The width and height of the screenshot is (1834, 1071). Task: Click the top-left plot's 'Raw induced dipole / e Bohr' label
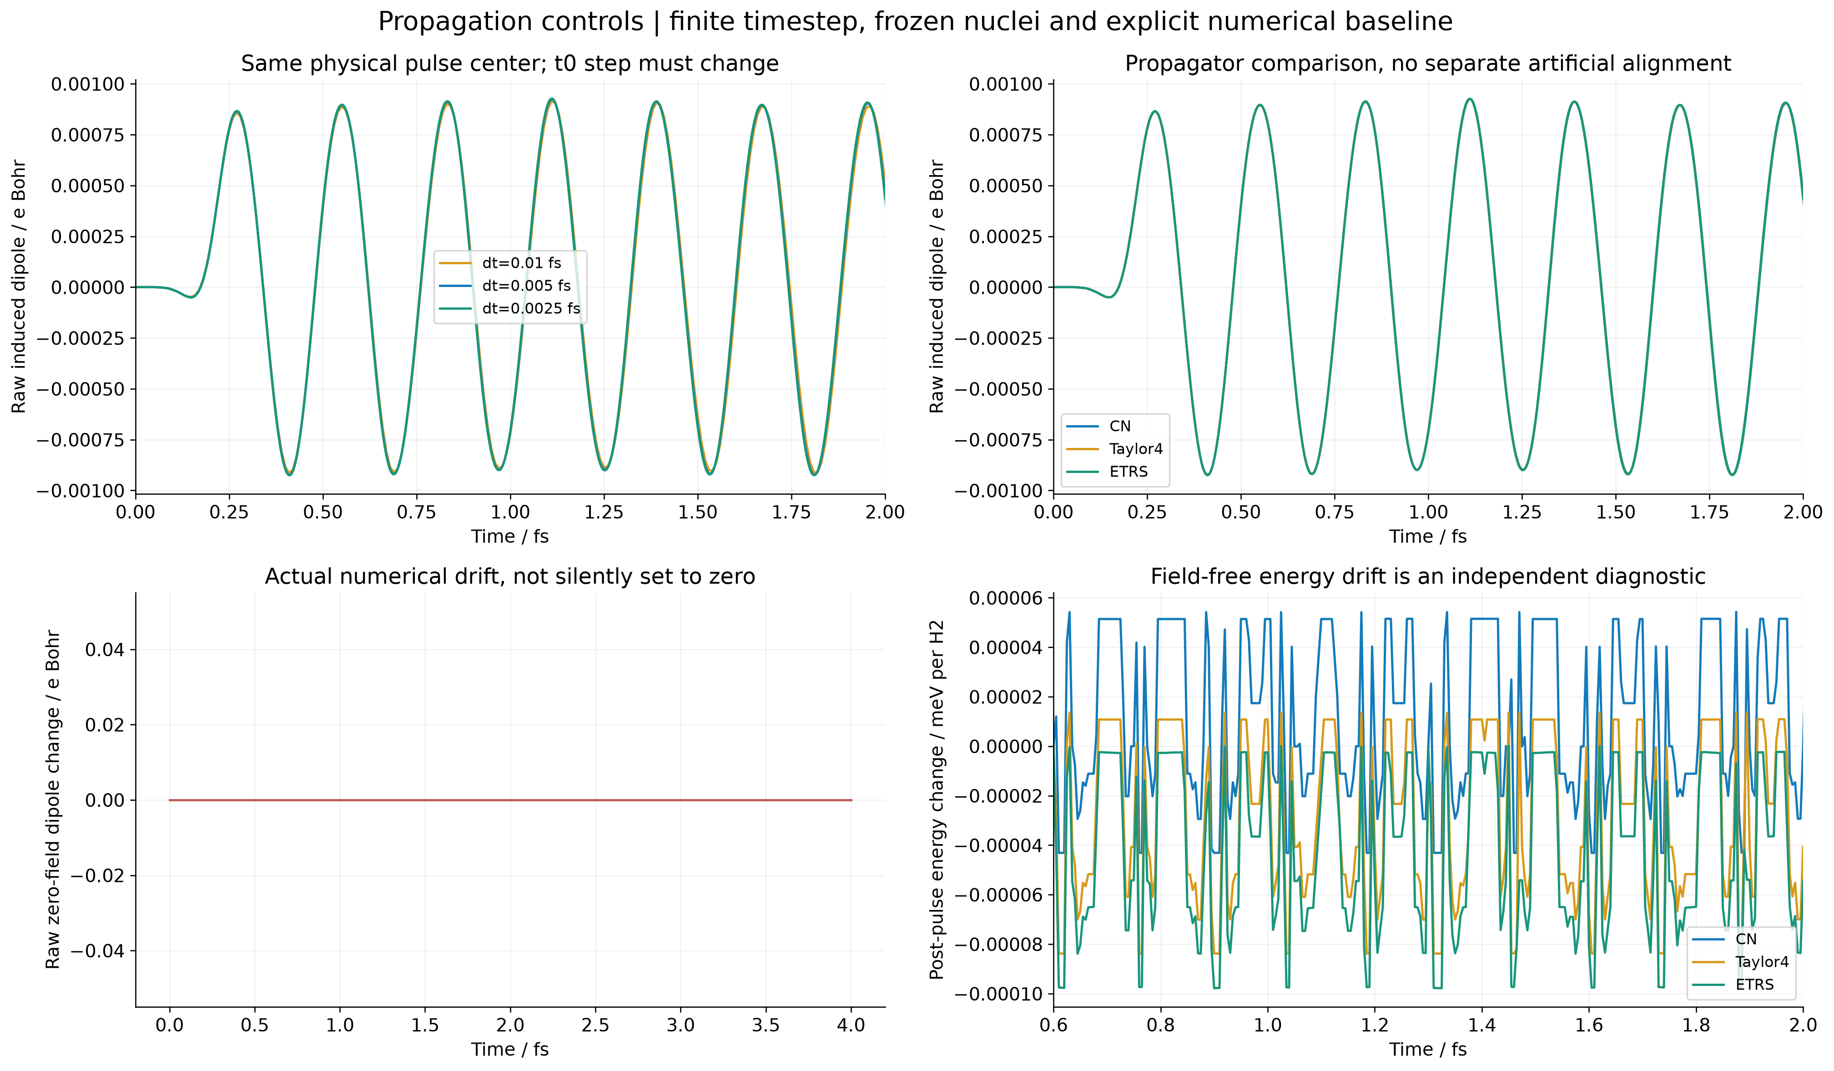19,287
